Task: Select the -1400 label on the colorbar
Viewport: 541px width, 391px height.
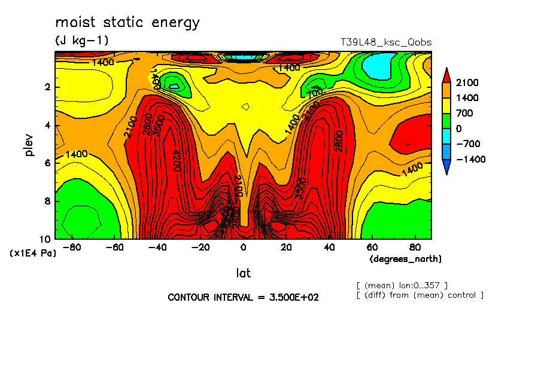Action: click(x=470, y=160)
